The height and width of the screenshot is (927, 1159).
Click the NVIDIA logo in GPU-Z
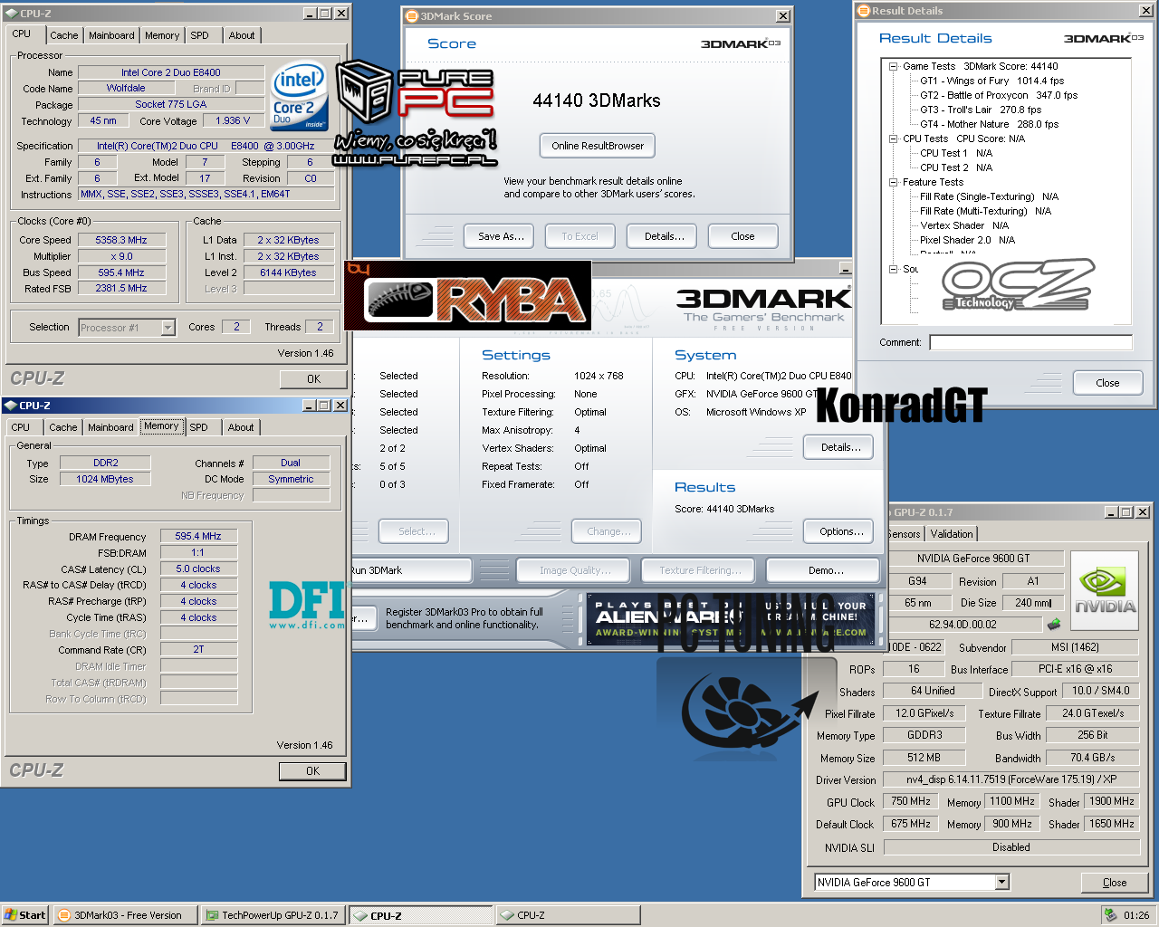click(x=1105, y=591)
